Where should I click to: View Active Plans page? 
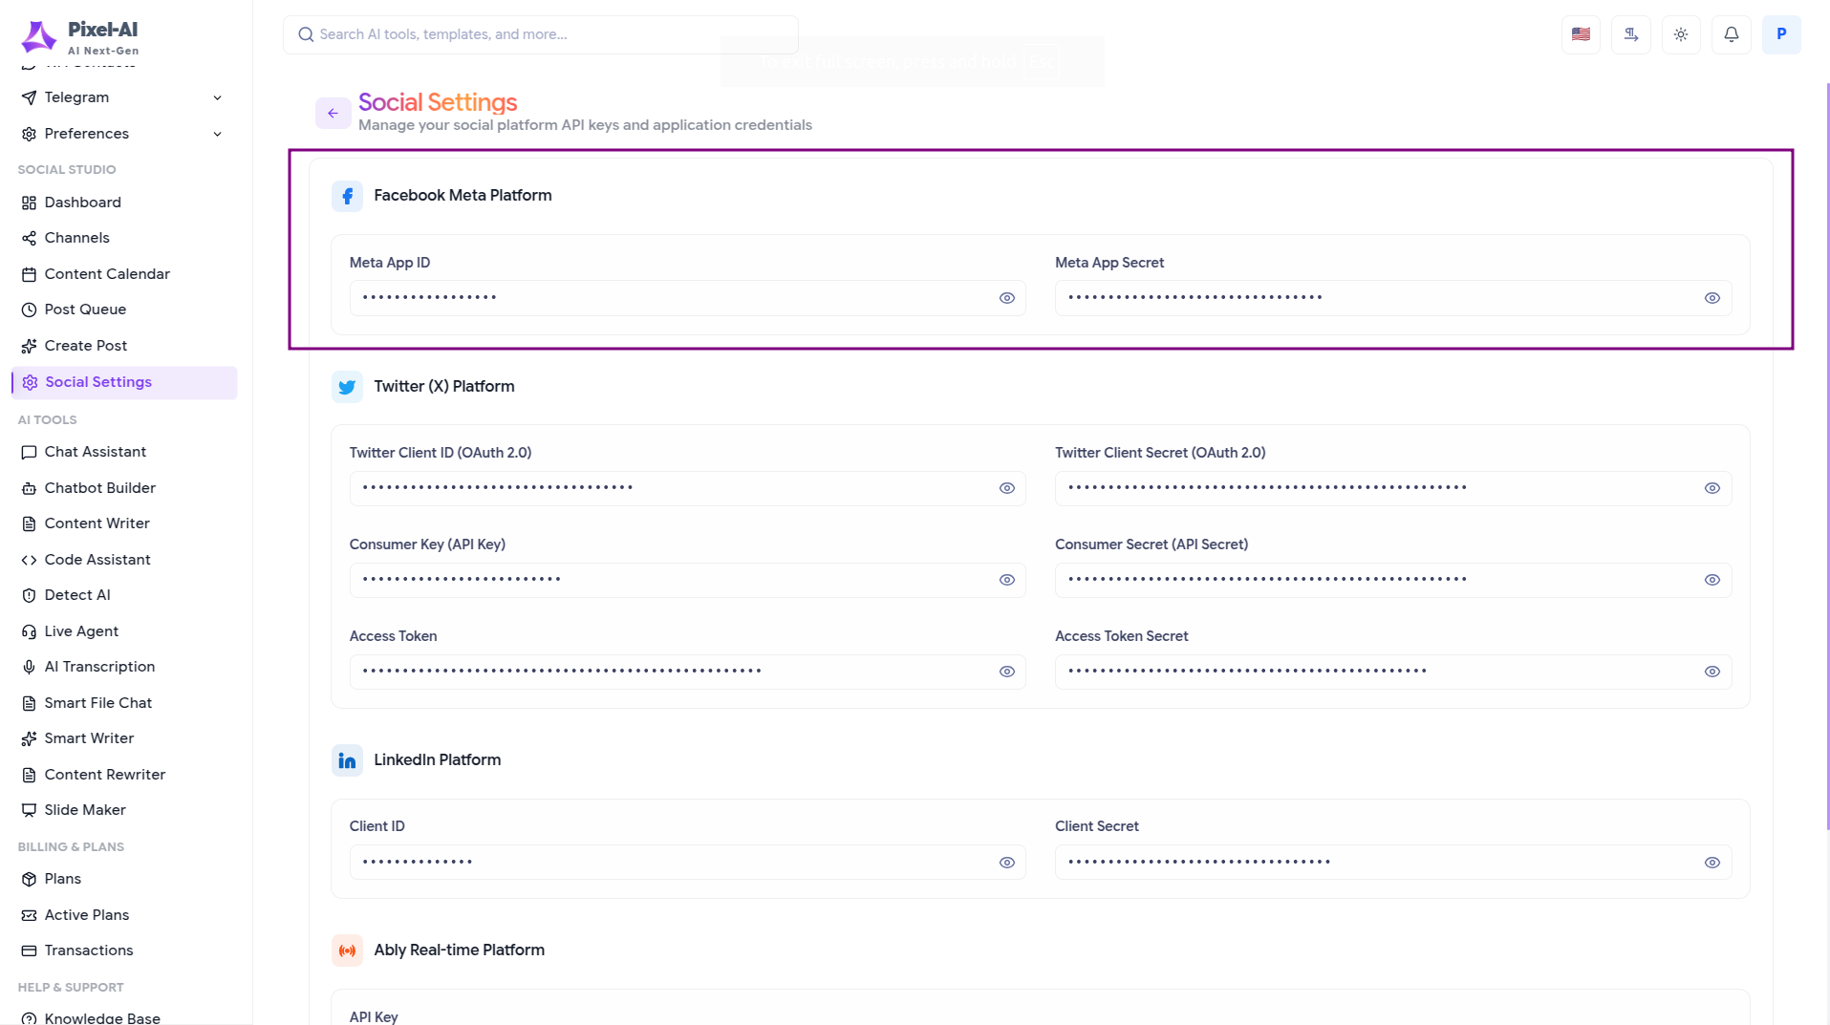124,915
